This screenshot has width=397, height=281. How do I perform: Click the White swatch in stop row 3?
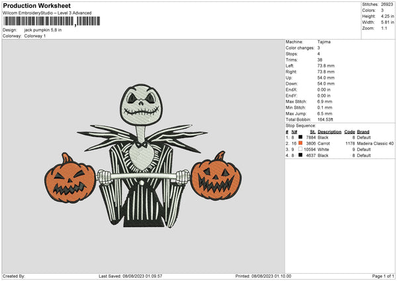coord(300,149)
